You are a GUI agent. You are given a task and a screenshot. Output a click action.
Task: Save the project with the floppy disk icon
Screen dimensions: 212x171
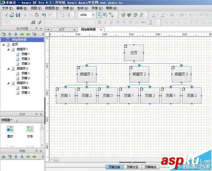(18, 15)
